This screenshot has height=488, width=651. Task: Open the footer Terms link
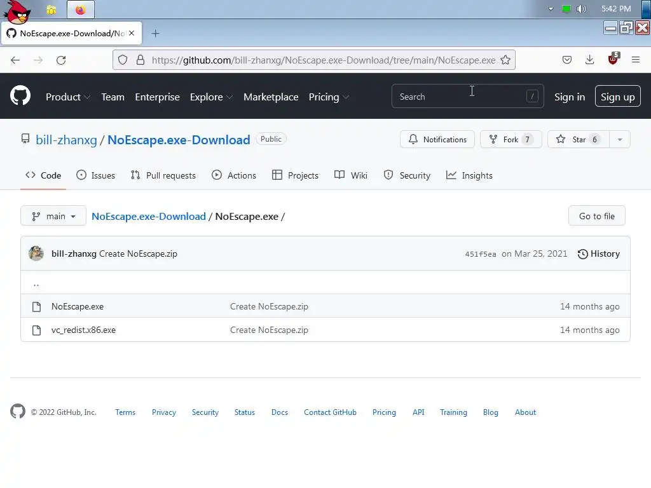(125, 412)
